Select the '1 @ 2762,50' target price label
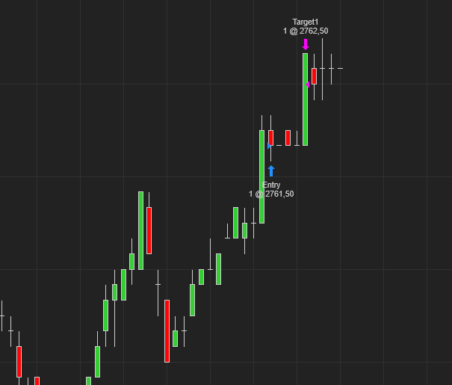 (305, 31)
